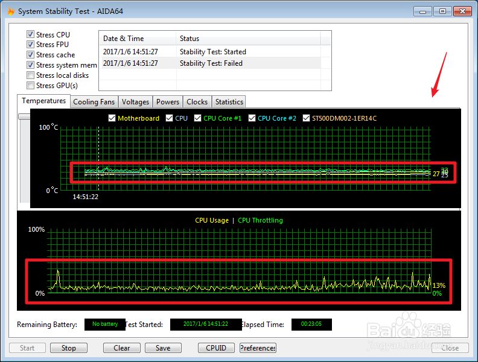Disable the Stress FPU option

pyautogui.click(x=31, y=45)
